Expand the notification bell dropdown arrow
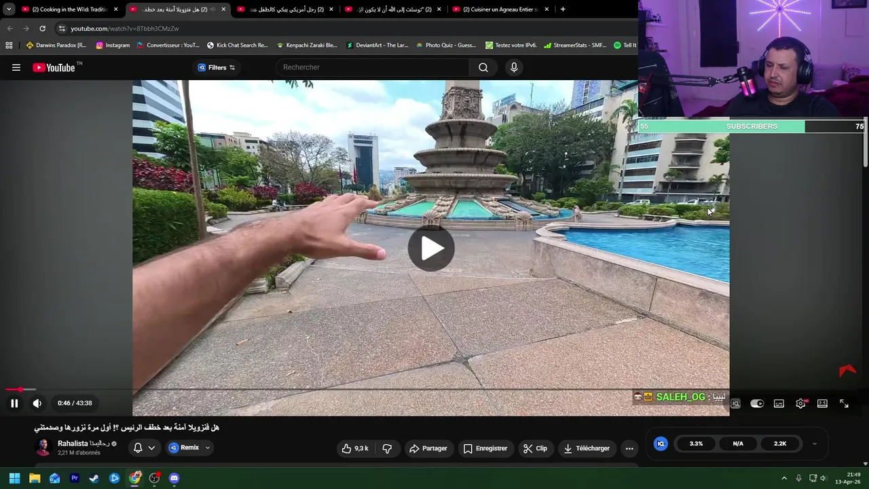Screen dimensions: 869x489 (151, 448)
